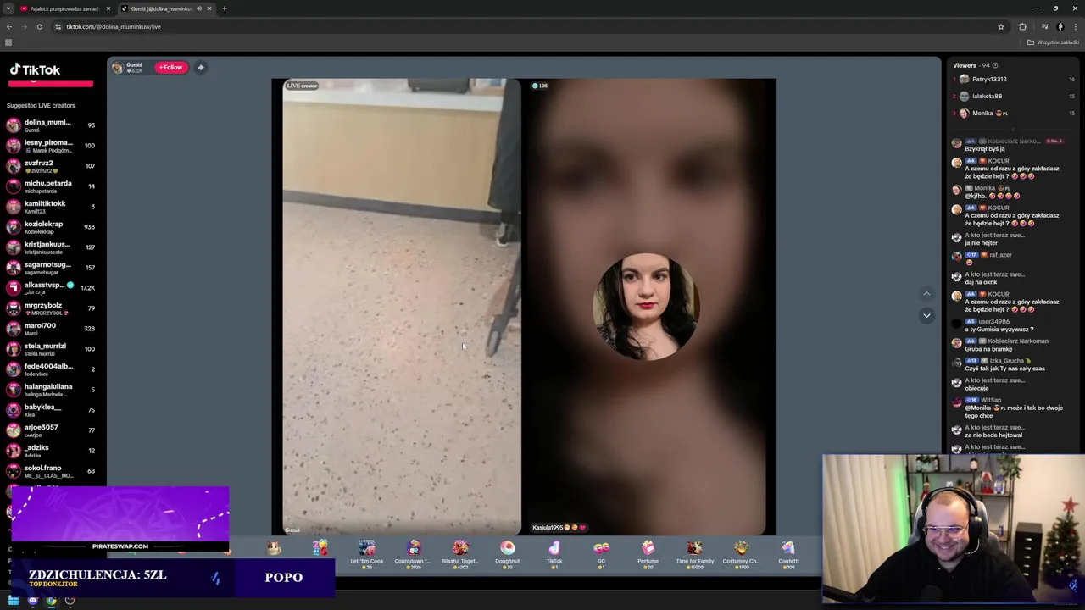Open suggested creator sokol.frano

pos(51,471)
